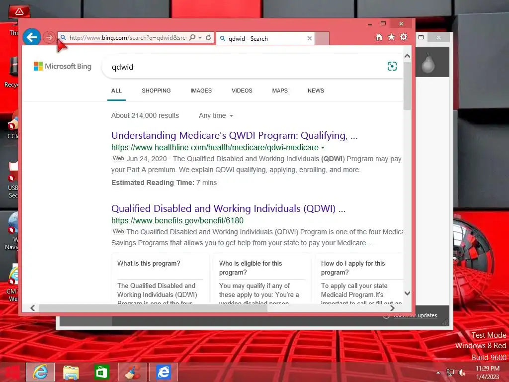Click the pear icon in background window
The image size is (509, 382).
click(x=428, y=63)
